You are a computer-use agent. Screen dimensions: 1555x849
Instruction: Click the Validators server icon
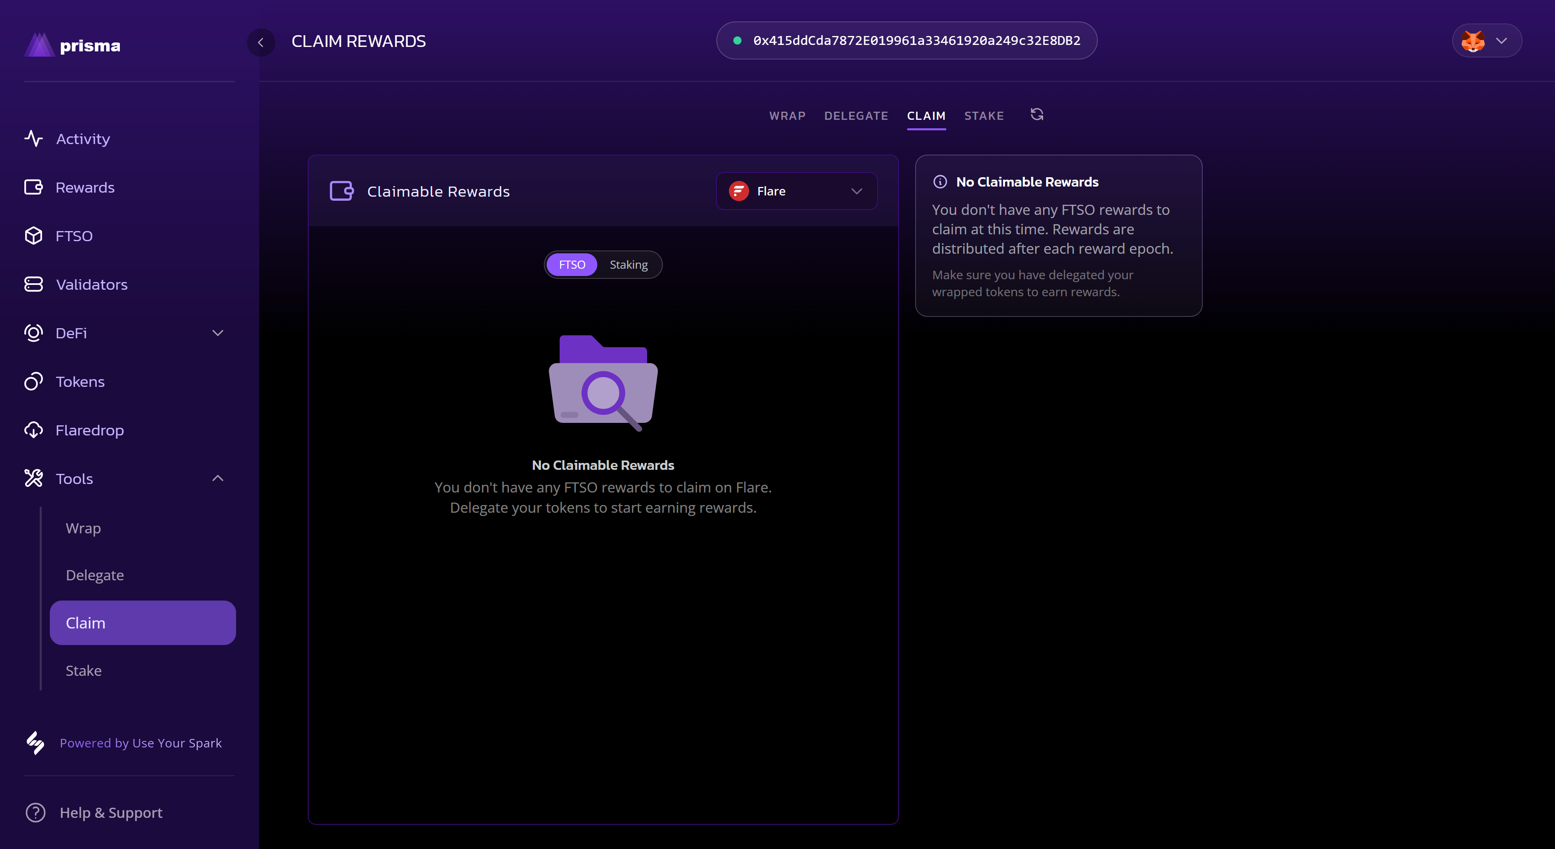34,284
